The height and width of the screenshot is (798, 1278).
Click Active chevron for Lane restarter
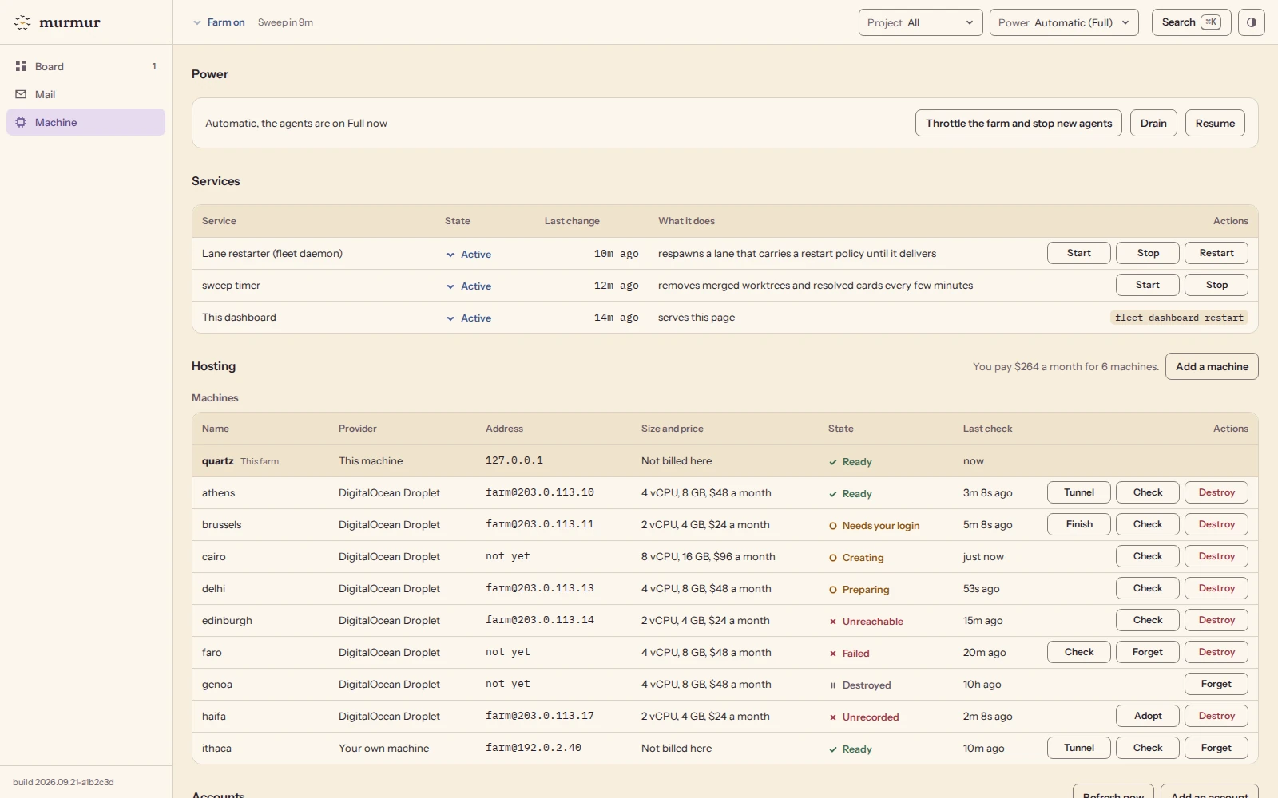[450, 255]
